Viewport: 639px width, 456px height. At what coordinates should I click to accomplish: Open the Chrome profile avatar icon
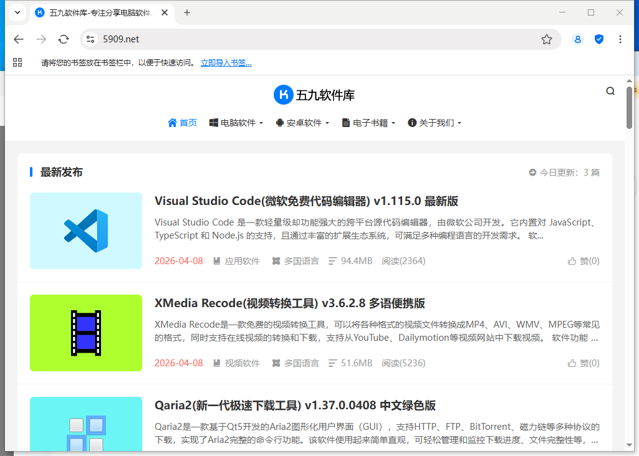578,39
